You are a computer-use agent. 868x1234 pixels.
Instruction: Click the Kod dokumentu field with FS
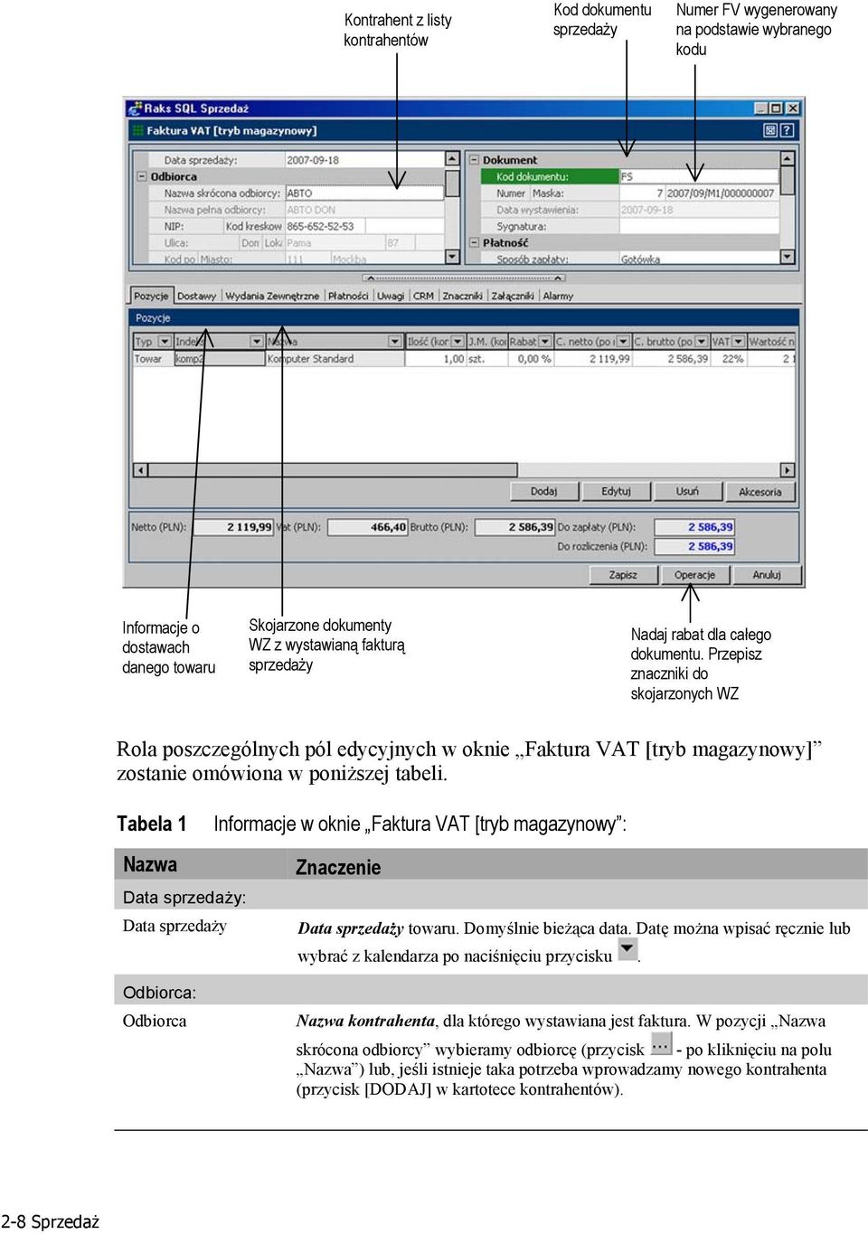pos(698,176)
